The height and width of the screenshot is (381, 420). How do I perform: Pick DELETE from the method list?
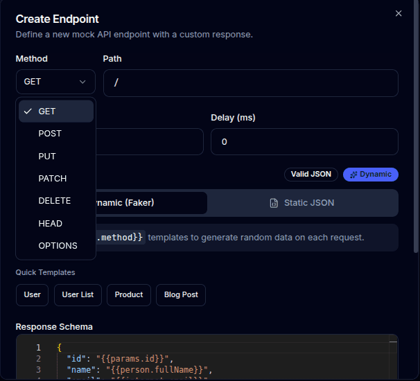[56, 201]
